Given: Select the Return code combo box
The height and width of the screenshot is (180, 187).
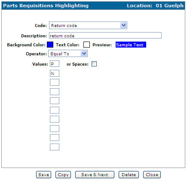Looking at the screenshot, I should coord(88,25).
